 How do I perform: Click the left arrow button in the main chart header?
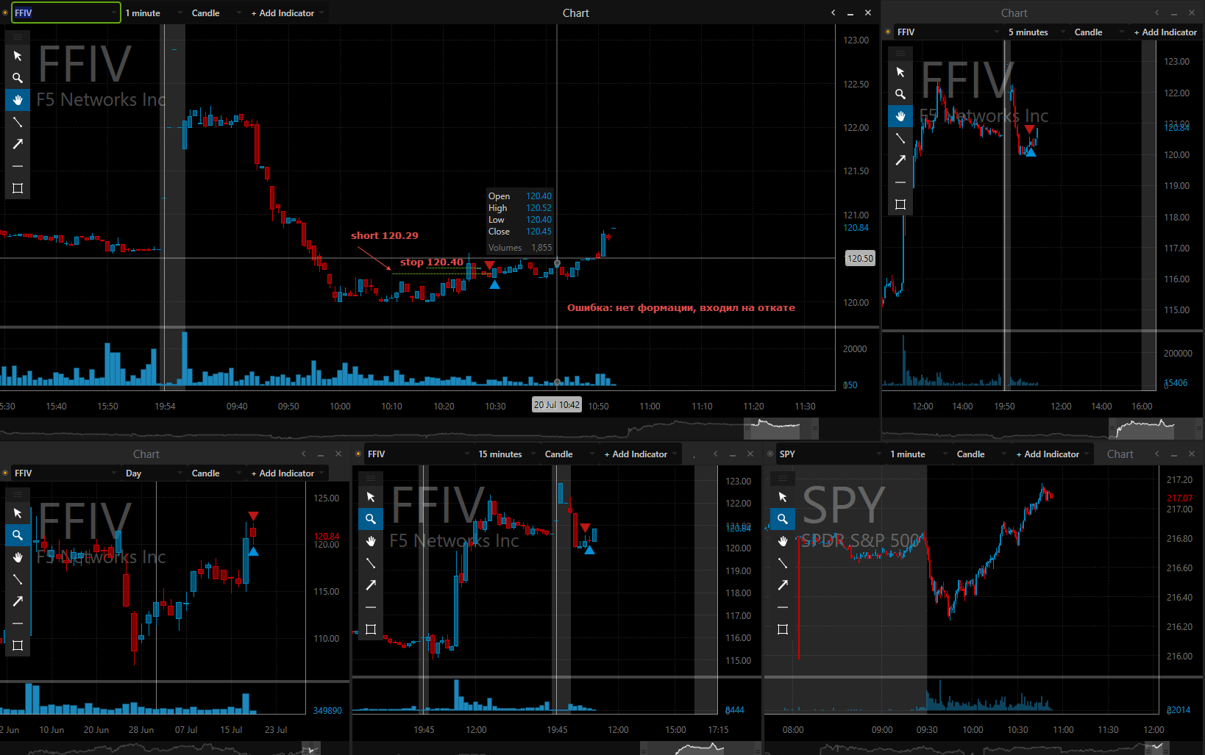click(x=833, y=13)
